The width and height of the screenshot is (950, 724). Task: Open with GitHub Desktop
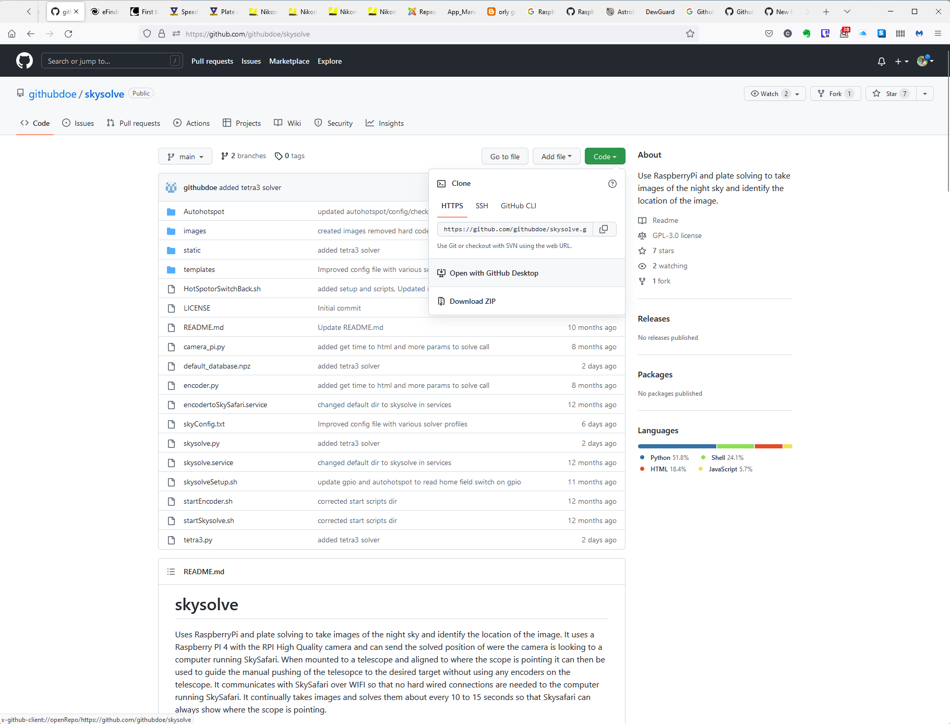coord(494,273)
